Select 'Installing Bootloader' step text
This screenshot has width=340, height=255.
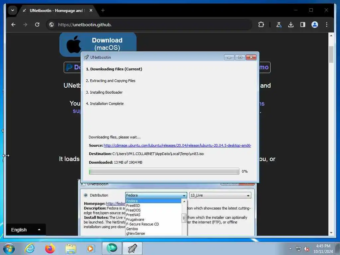tap(104, 92)
